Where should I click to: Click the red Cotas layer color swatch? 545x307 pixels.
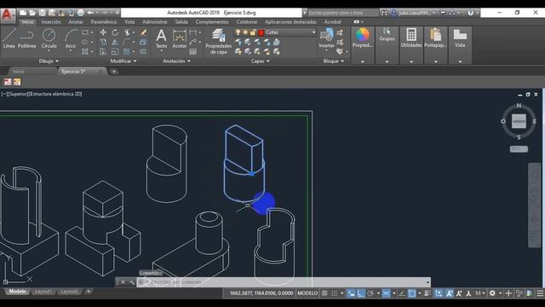click(x=261, y=32)
